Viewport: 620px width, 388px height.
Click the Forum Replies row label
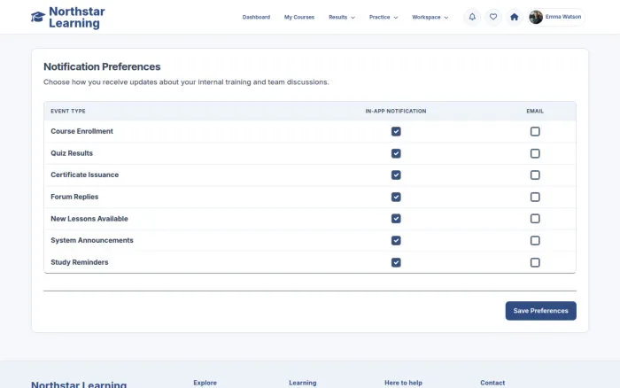coord(74,197)
